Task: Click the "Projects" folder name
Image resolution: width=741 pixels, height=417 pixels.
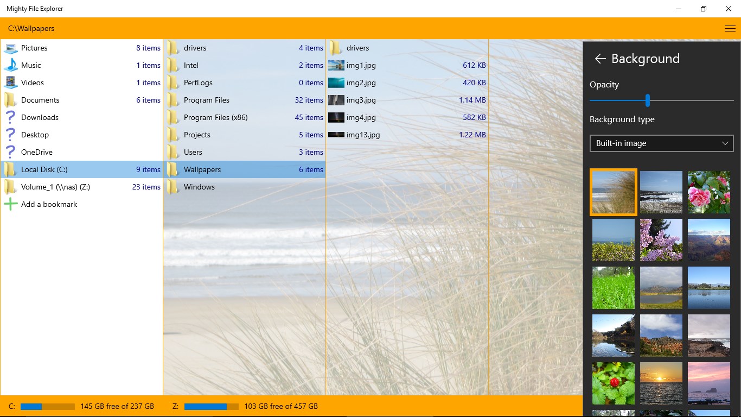Action: click(197, 135)
